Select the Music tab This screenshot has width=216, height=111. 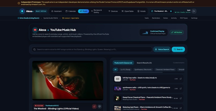[x=84, y=11]
